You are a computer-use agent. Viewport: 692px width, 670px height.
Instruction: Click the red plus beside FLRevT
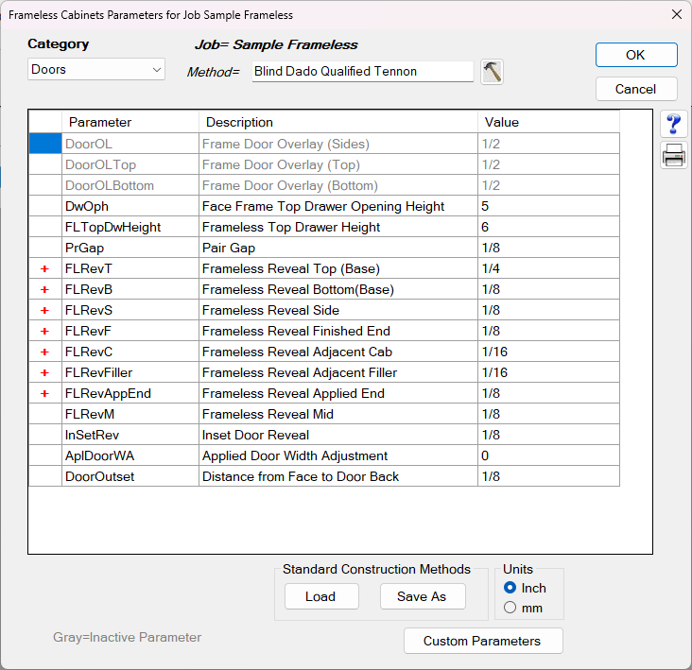tap(44, 268)
